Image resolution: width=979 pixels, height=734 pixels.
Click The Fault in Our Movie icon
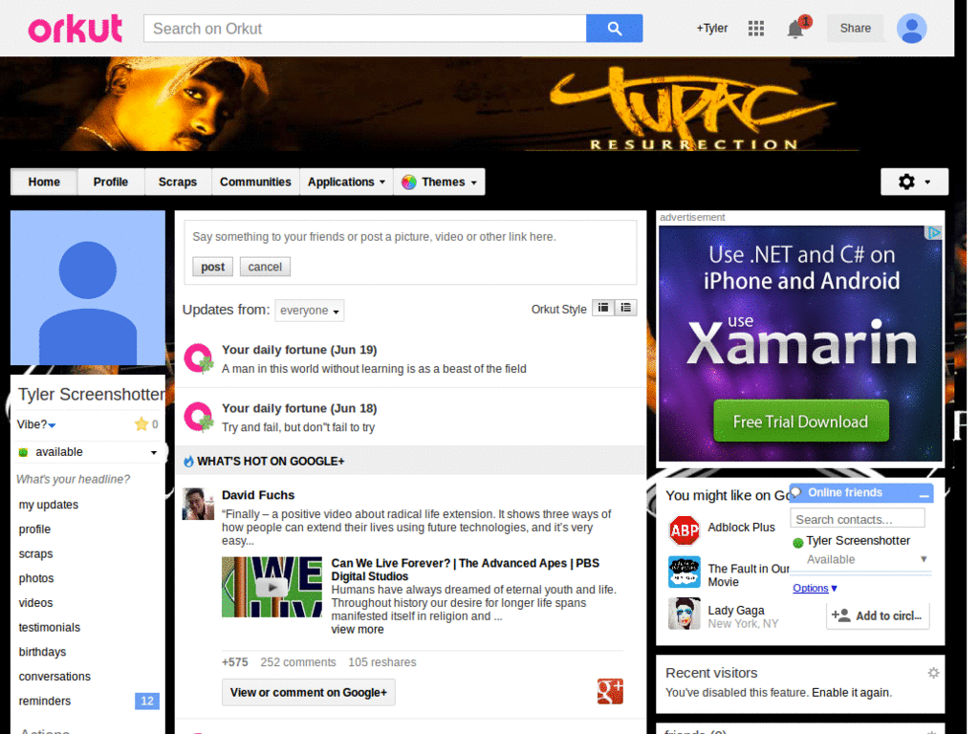point(685,572)
